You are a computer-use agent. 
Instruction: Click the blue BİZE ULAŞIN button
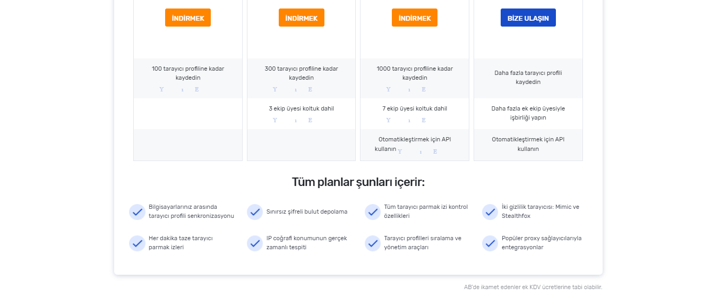(x=528, y=18)
